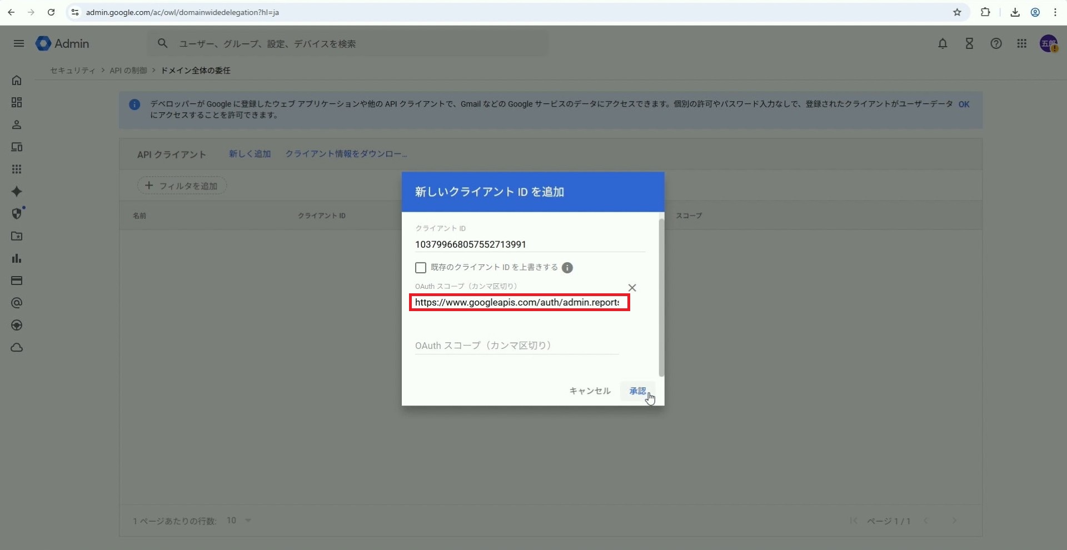The width and height of the screenshot is (1067, 550).
Task: Click info icon beside overwrite client ID
Action: [x=567, y=268]
